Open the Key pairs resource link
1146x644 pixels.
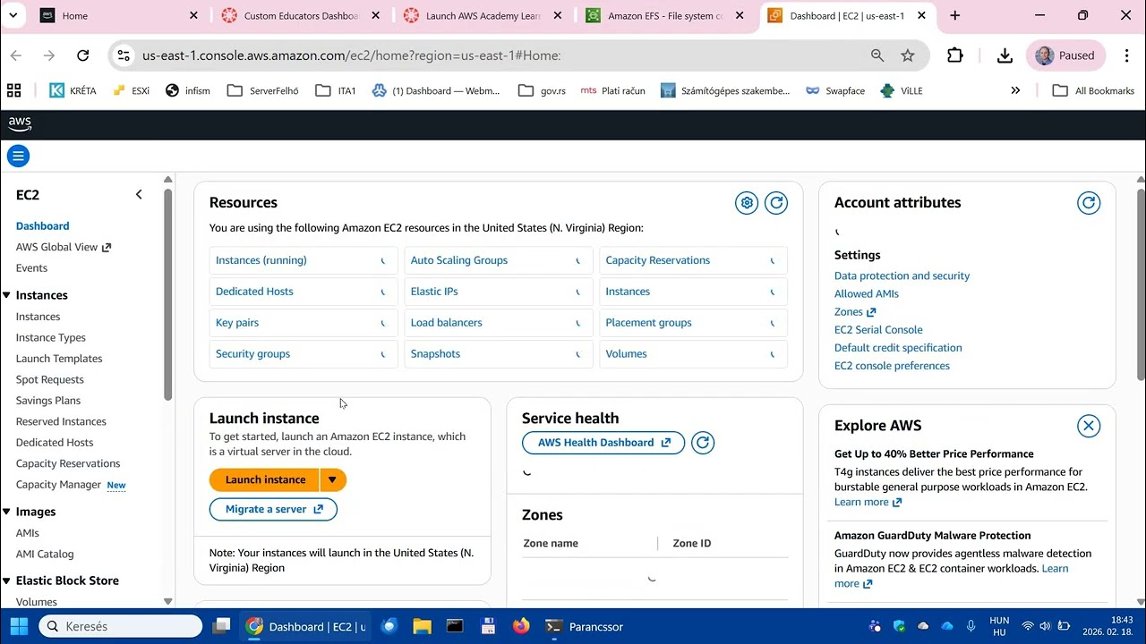click(x=237, y=323)
